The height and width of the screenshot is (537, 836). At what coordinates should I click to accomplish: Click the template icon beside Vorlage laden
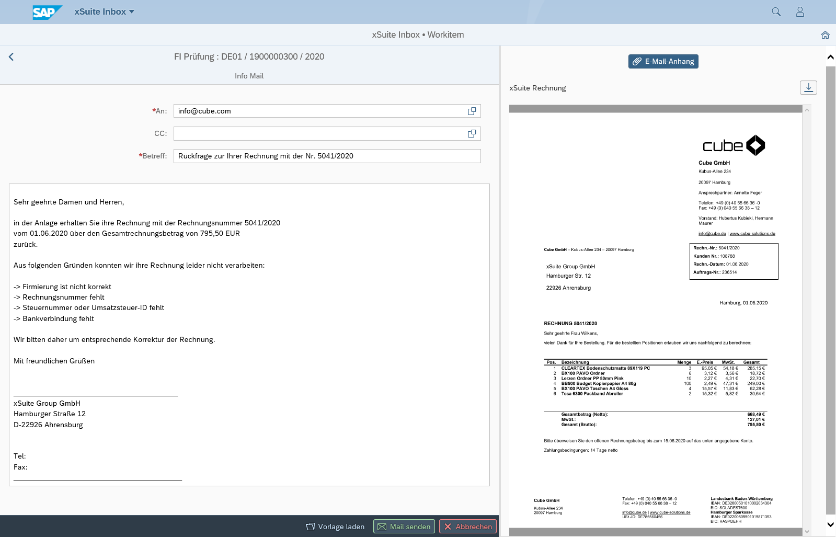(311, 527)
